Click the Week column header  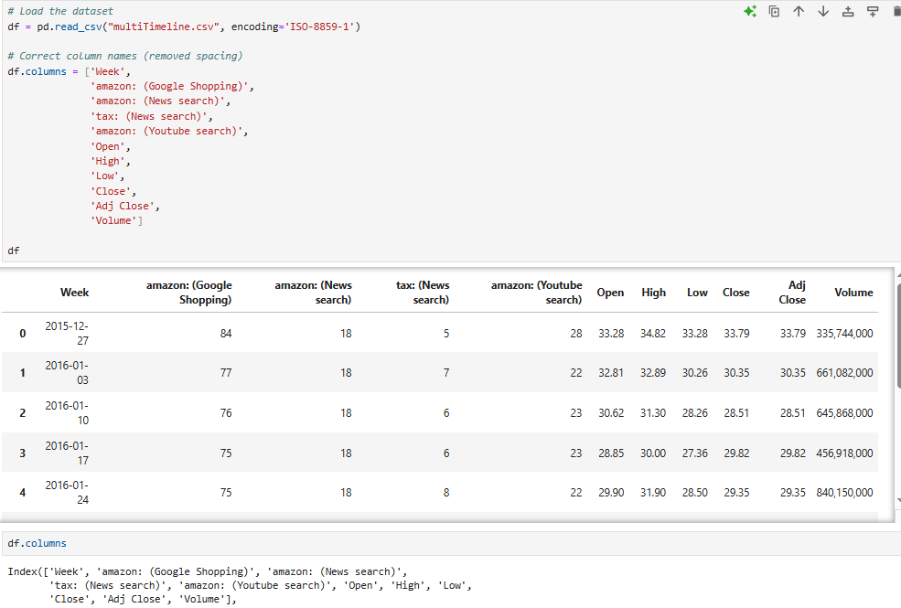(x=74, y=293)
